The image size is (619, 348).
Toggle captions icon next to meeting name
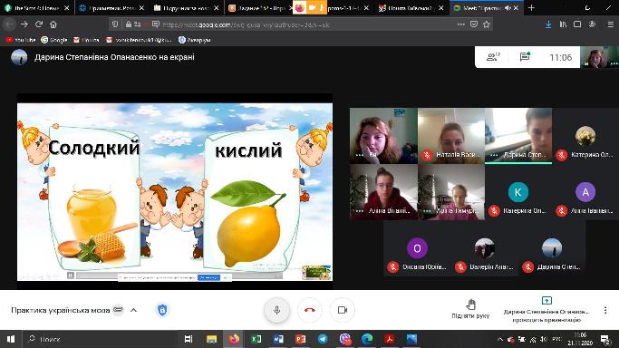[118, 310]
